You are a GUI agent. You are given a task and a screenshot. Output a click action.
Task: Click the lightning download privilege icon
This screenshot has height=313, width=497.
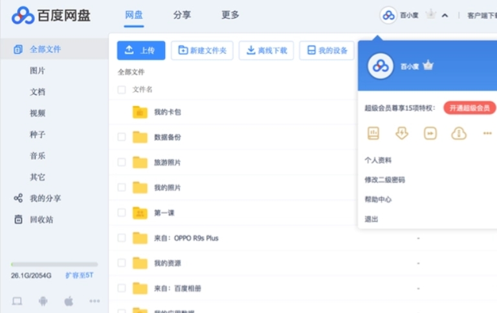pyautogui.click(x=402, y=133)
